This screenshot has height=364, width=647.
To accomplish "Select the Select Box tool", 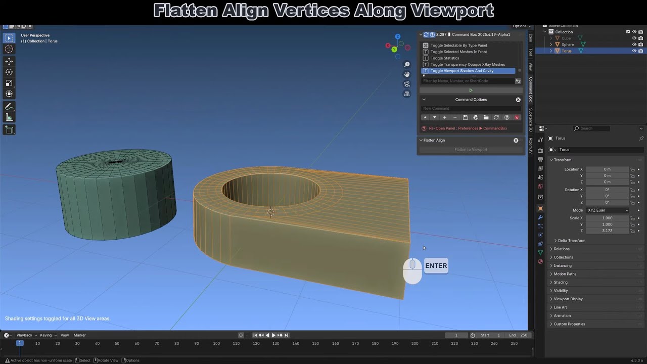I will (9, 38).
